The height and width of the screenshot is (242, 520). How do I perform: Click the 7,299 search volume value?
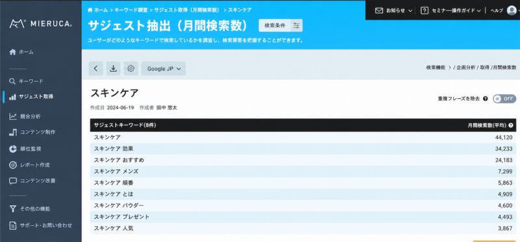(505, 171)
